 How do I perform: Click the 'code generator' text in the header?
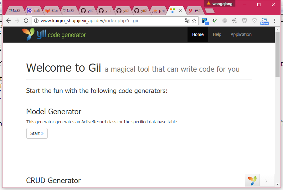67,35
